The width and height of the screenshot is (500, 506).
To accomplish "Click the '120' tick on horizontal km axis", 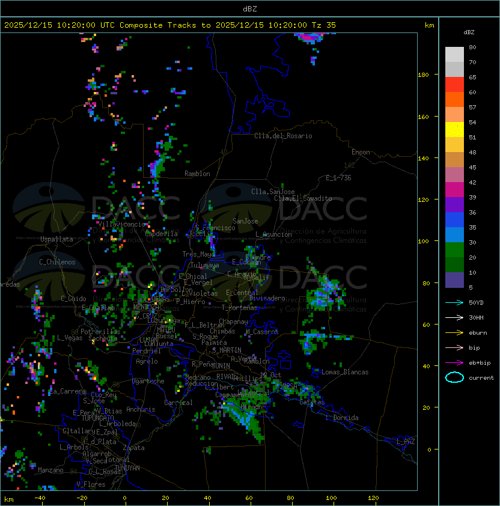I will 373,498.
